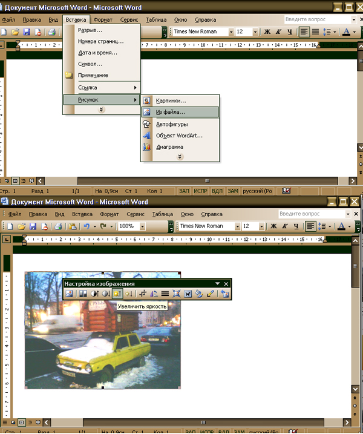Click vertical scrollbar down arrow in car-photo window

pos(356,389)
